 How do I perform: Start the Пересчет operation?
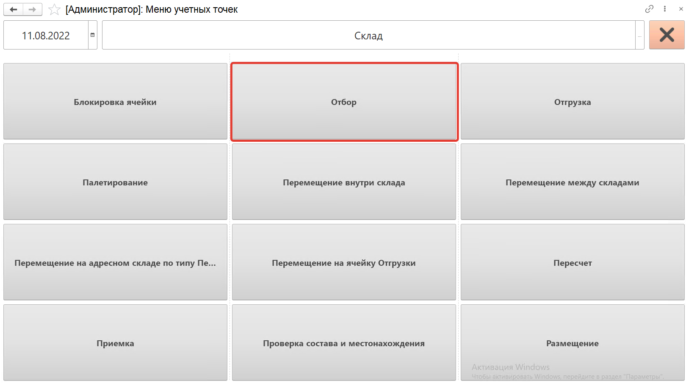pyautogui.click(x=572, y=262)
